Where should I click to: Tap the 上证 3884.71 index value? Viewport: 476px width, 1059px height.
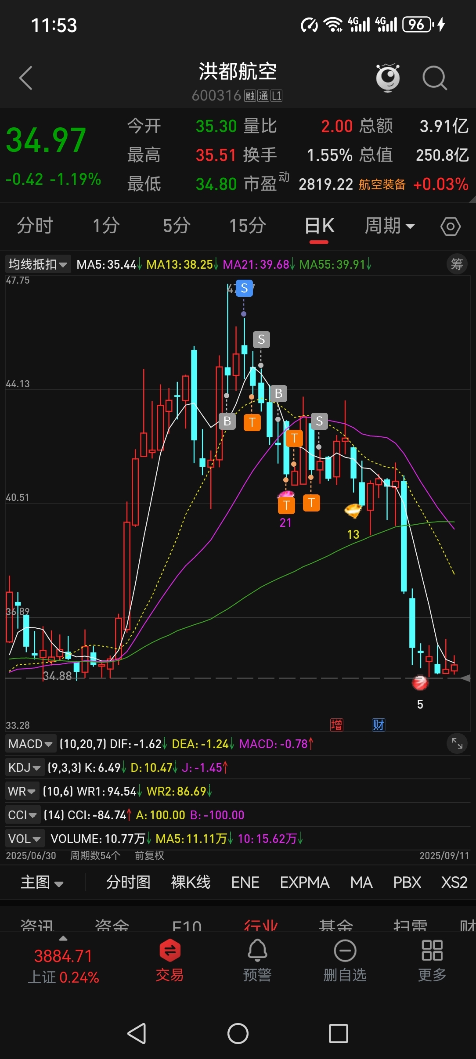pos(63,956)
